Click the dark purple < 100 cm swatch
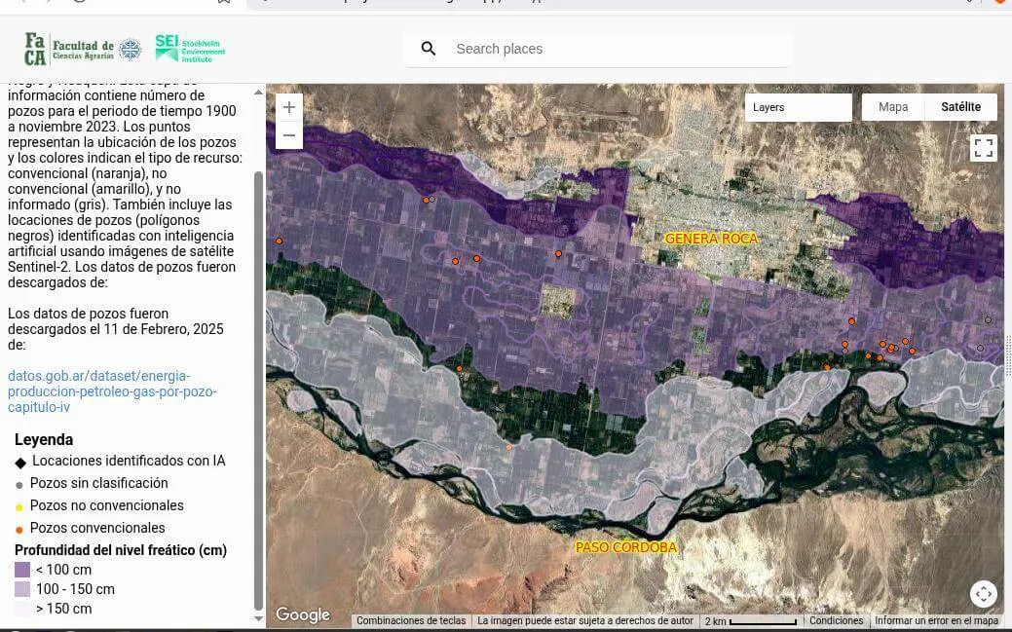The image size is (1012, 632). point(22,570)
